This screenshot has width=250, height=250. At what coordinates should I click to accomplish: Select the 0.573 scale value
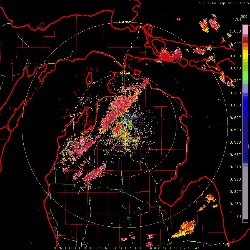coord(235,130)
